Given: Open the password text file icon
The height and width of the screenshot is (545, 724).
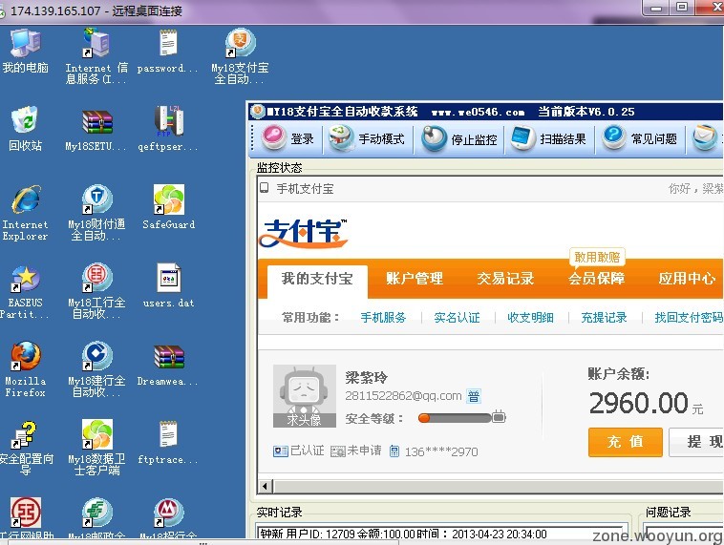Looking at the screenshot, I should pyautogui.click(x=168, y=51).
